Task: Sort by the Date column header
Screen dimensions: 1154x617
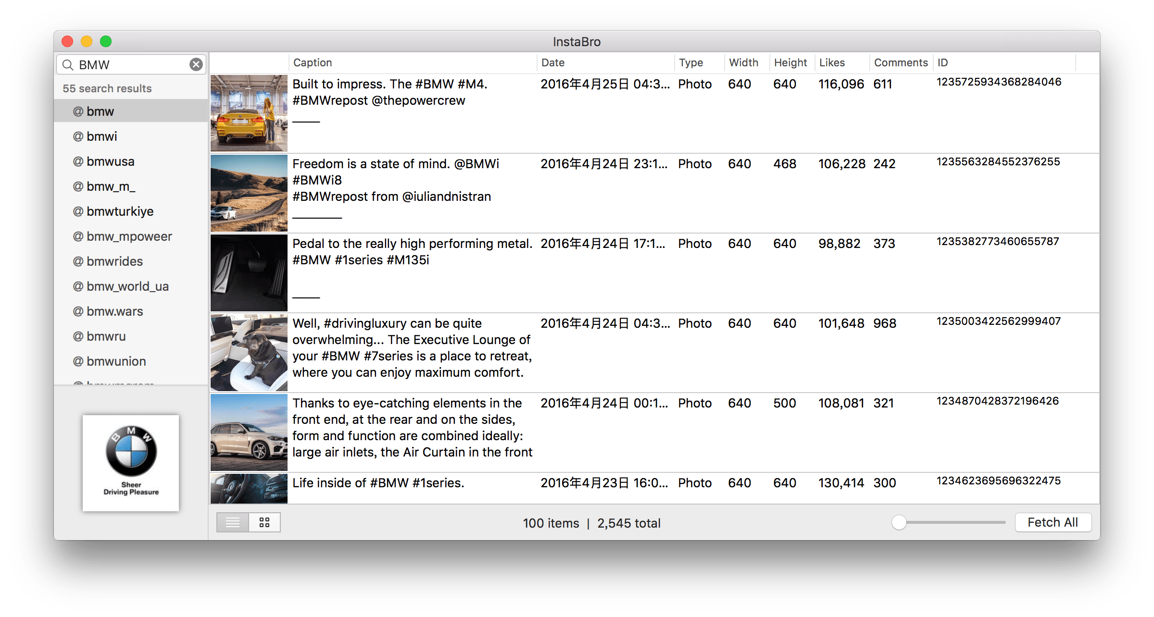Action: (x=606, y=62)
